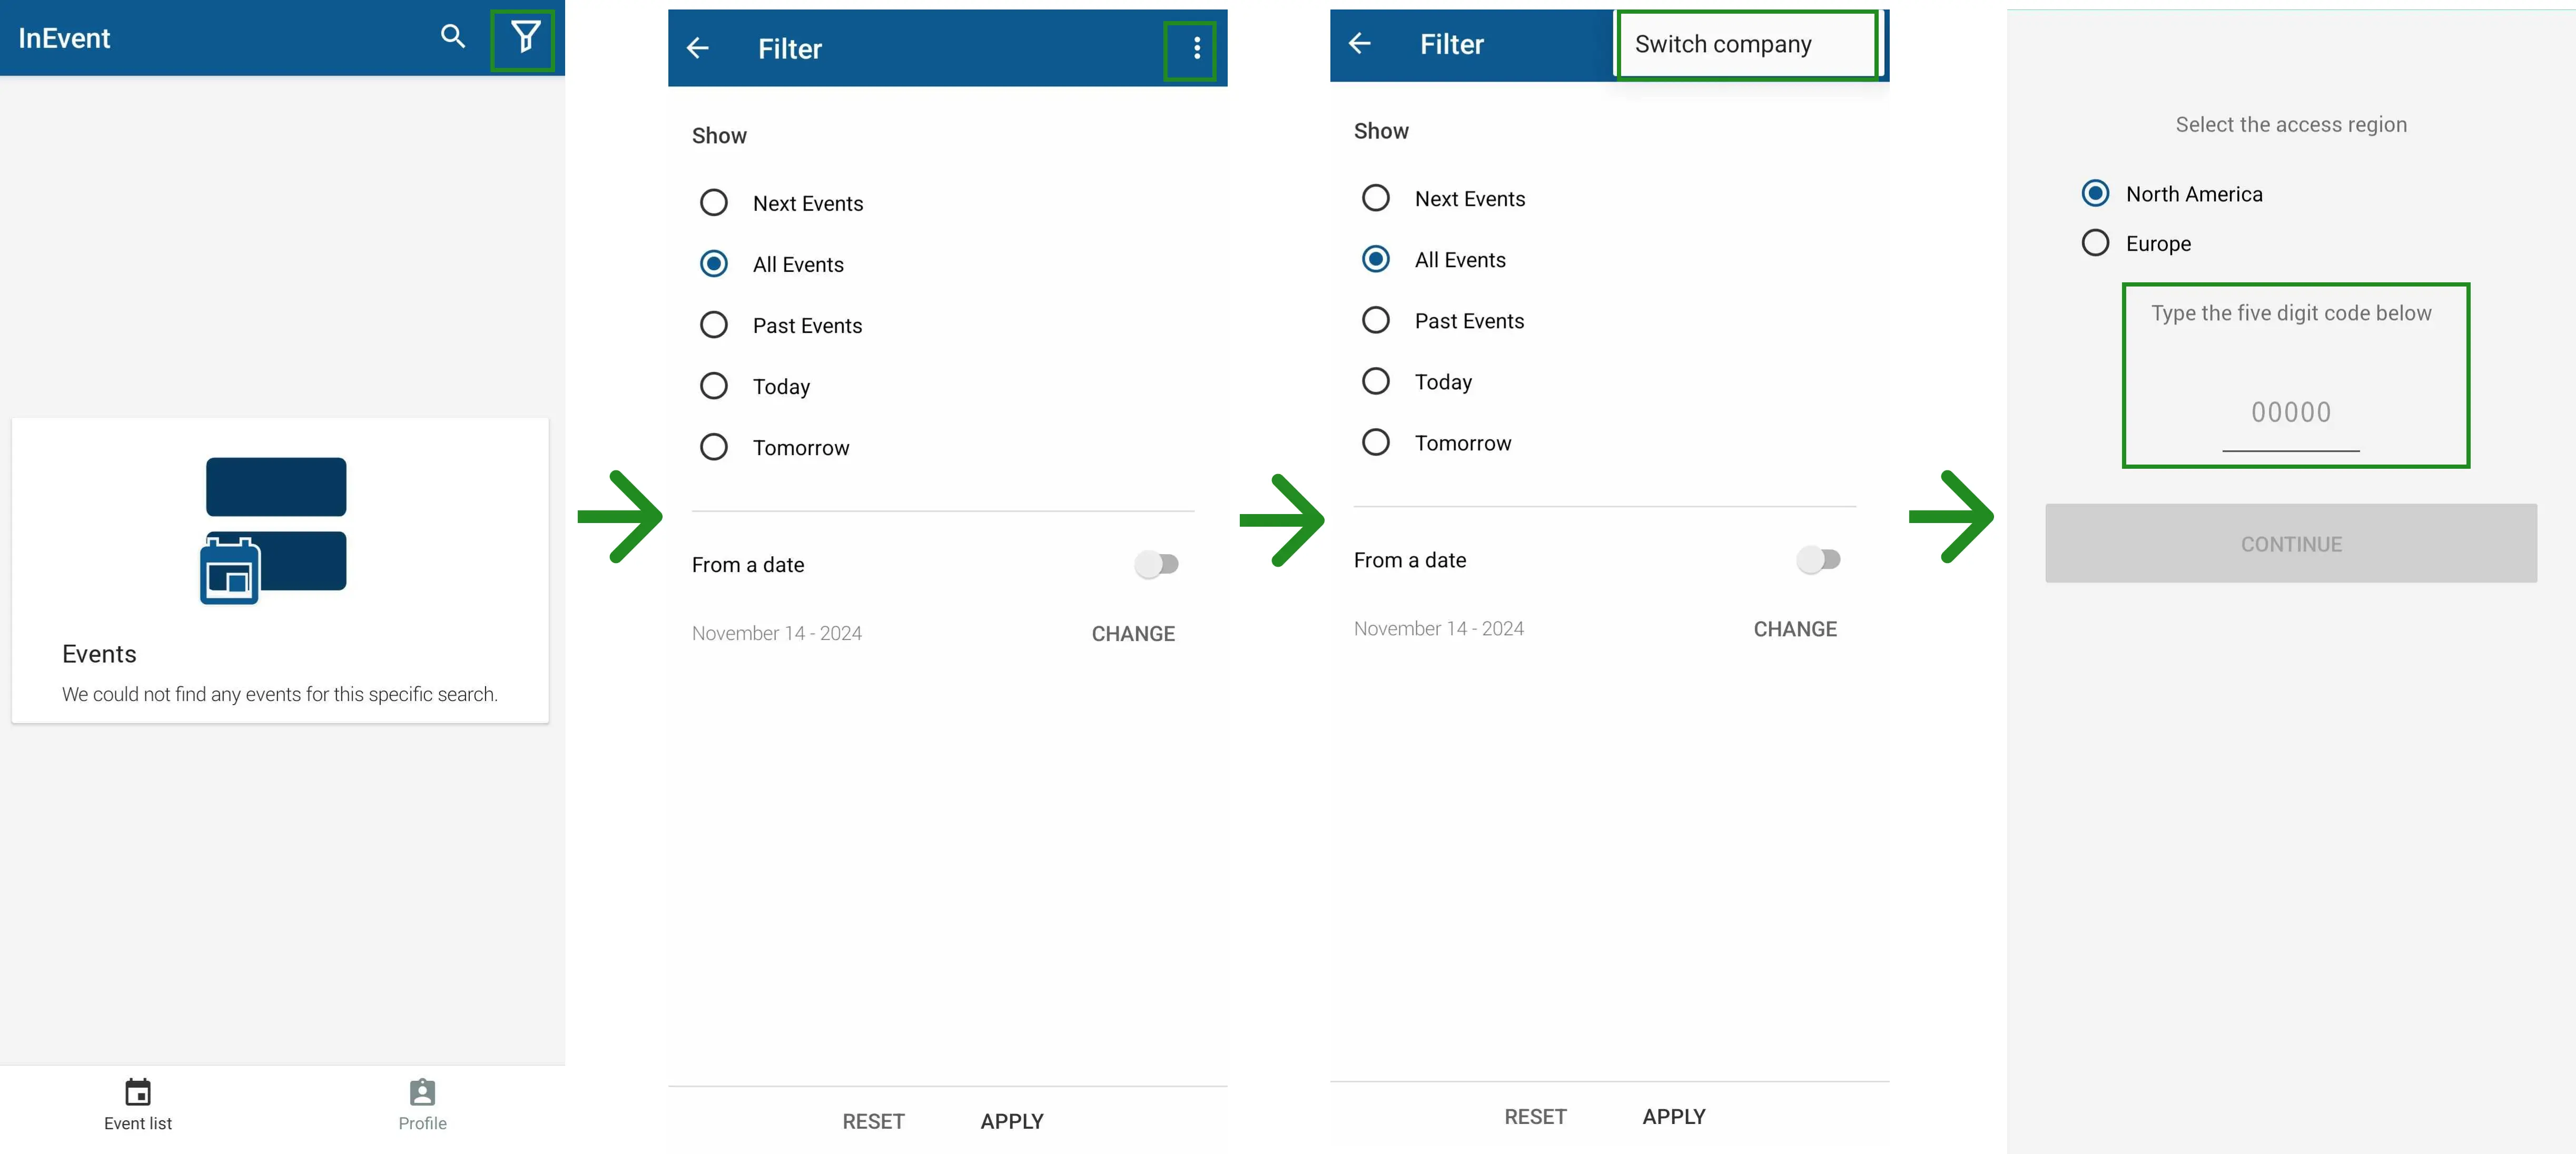Go back from the second-screen Filter

point(698,48)
